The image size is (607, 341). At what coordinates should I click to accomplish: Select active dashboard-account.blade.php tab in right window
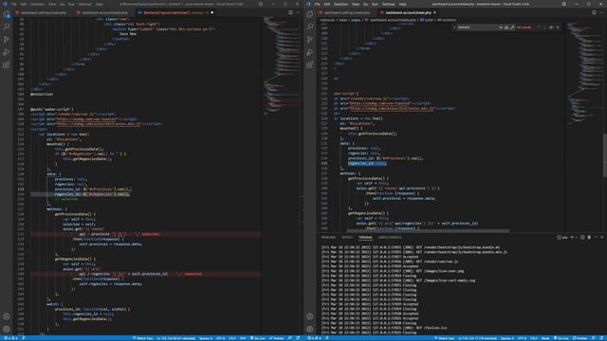408,12
